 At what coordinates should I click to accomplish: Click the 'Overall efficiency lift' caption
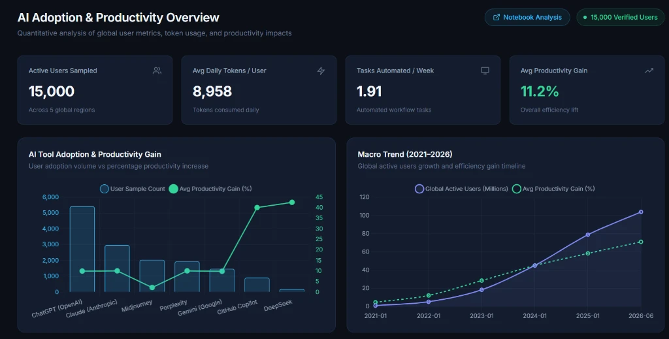click(549, 110)
